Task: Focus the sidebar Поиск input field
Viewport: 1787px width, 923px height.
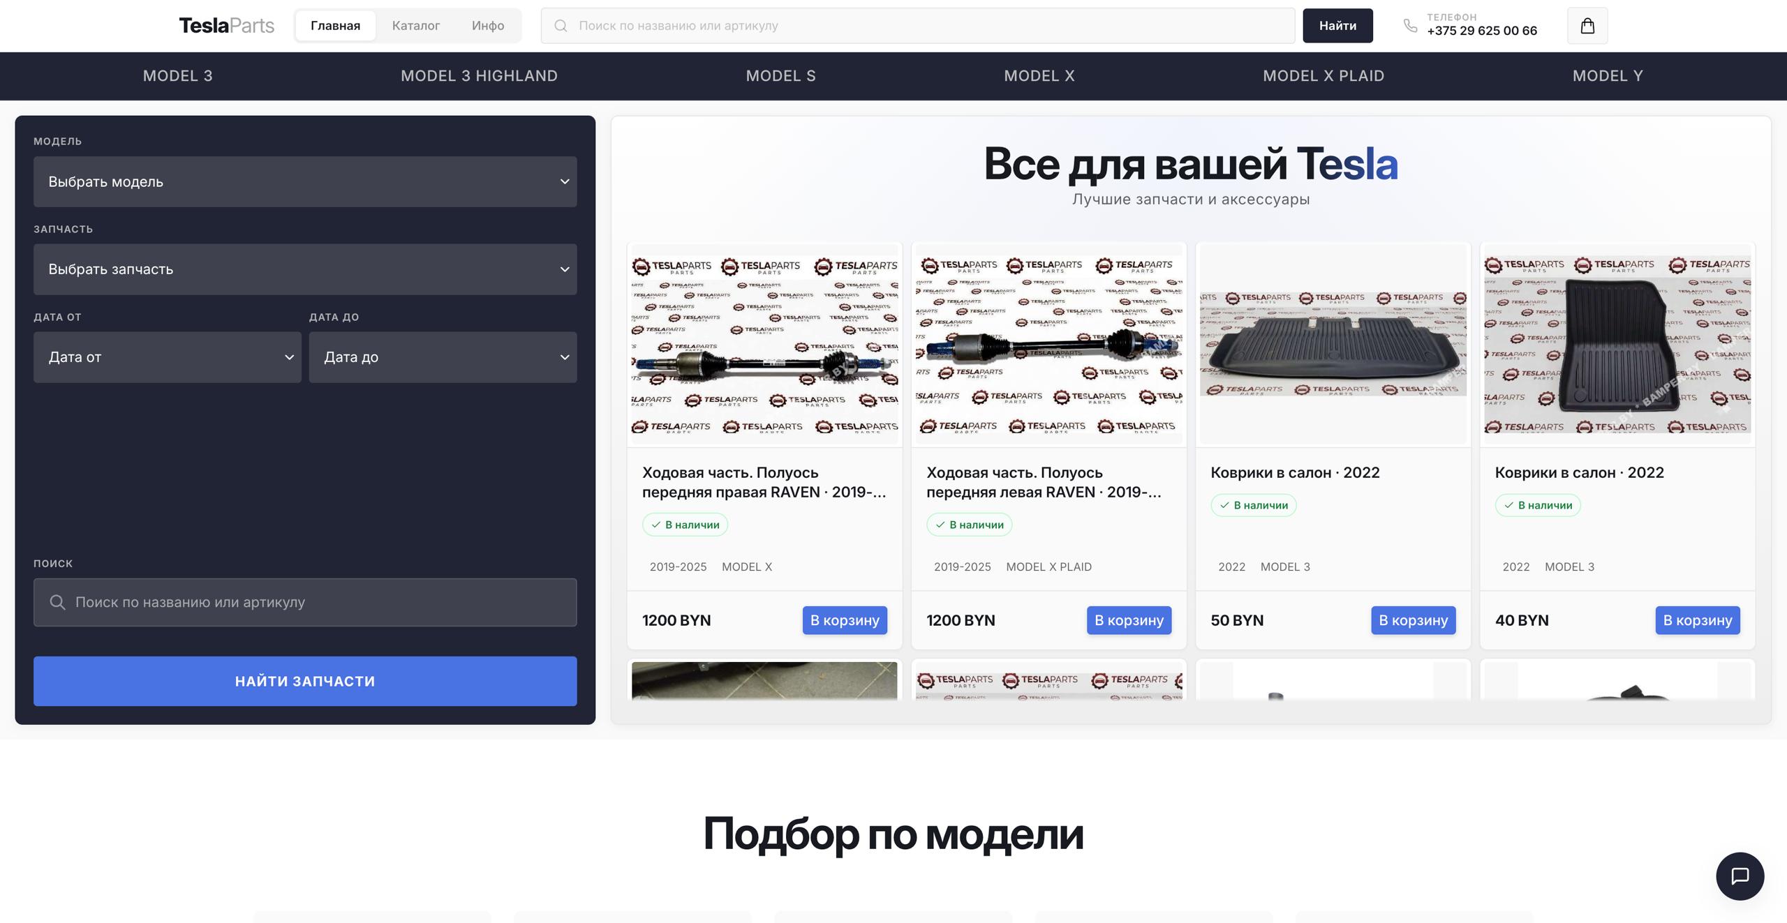Action: click(x=305, y=602)
